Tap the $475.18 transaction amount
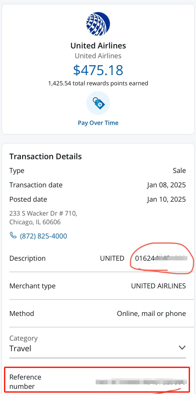Image resolution: width=196 pixels, height=394 pixels. pyautogui.click(x=98, y=70)
